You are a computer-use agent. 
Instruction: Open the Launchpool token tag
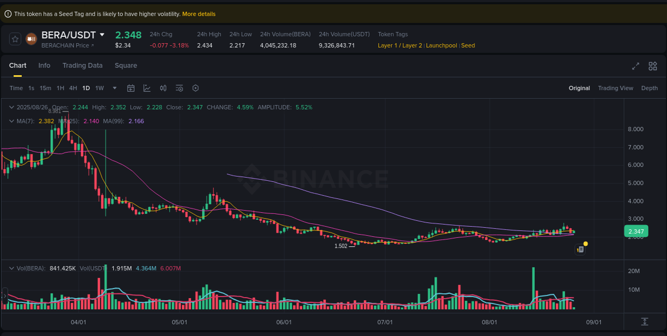click(441, 45)
